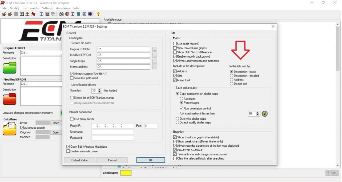Choose Absolutes increment mode
Viewport: 342px width, 182px height.
(x=181, y=98)
